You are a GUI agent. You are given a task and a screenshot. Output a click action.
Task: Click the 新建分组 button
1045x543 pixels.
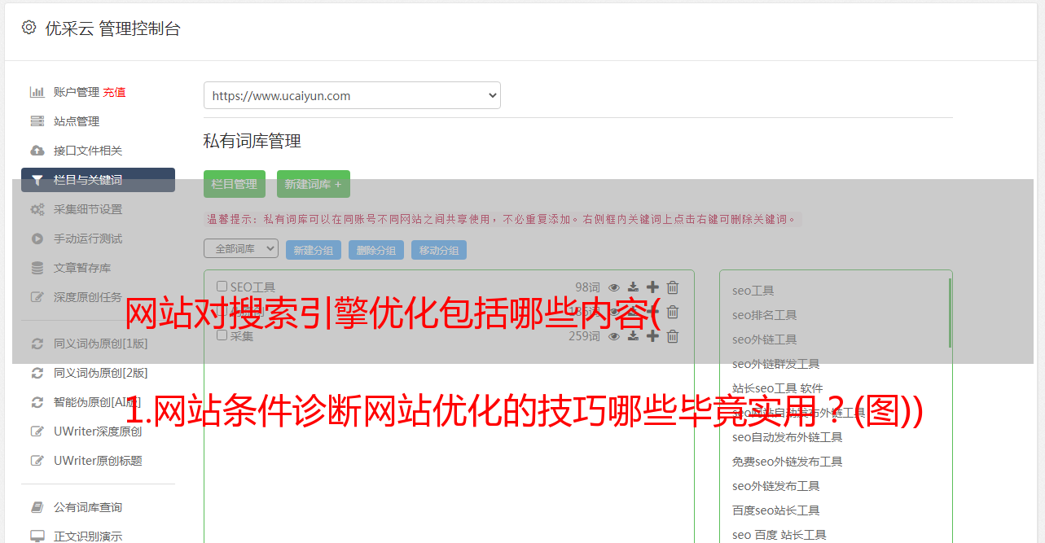coord(314,250)
